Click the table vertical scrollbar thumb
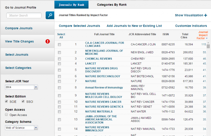The height and width of the screenshot is (136, 211). [208, 46]
